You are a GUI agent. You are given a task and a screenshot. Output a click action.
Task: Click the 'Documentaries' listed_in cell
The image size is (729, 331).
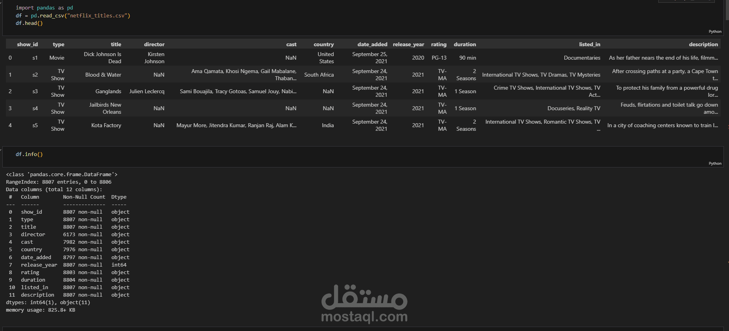point(582,58)
